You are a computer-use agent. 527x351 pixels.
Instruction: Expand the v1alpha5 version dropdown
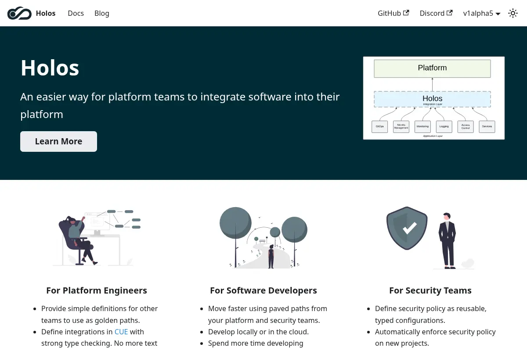pyautogui.click(x=482, y=13)
